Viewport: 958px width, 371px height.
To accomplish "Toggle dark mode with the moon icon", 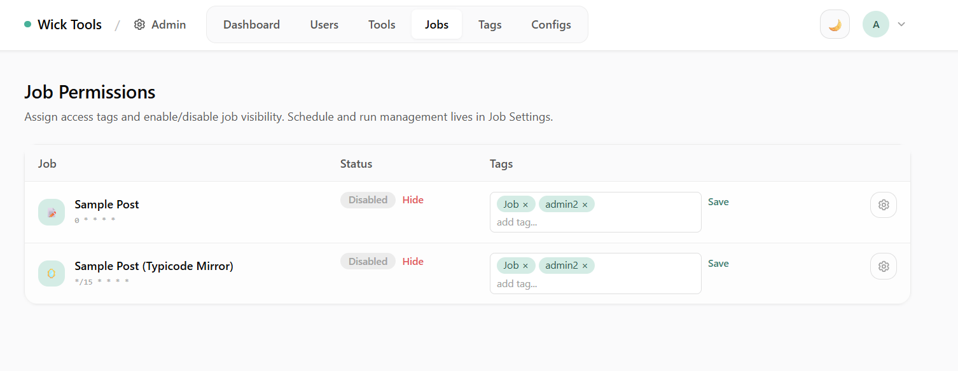I will [x=835, y=25].
